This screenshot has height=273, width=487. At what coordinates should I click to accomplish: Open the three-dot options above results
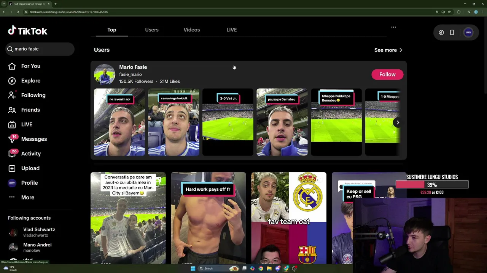point(393,27)
